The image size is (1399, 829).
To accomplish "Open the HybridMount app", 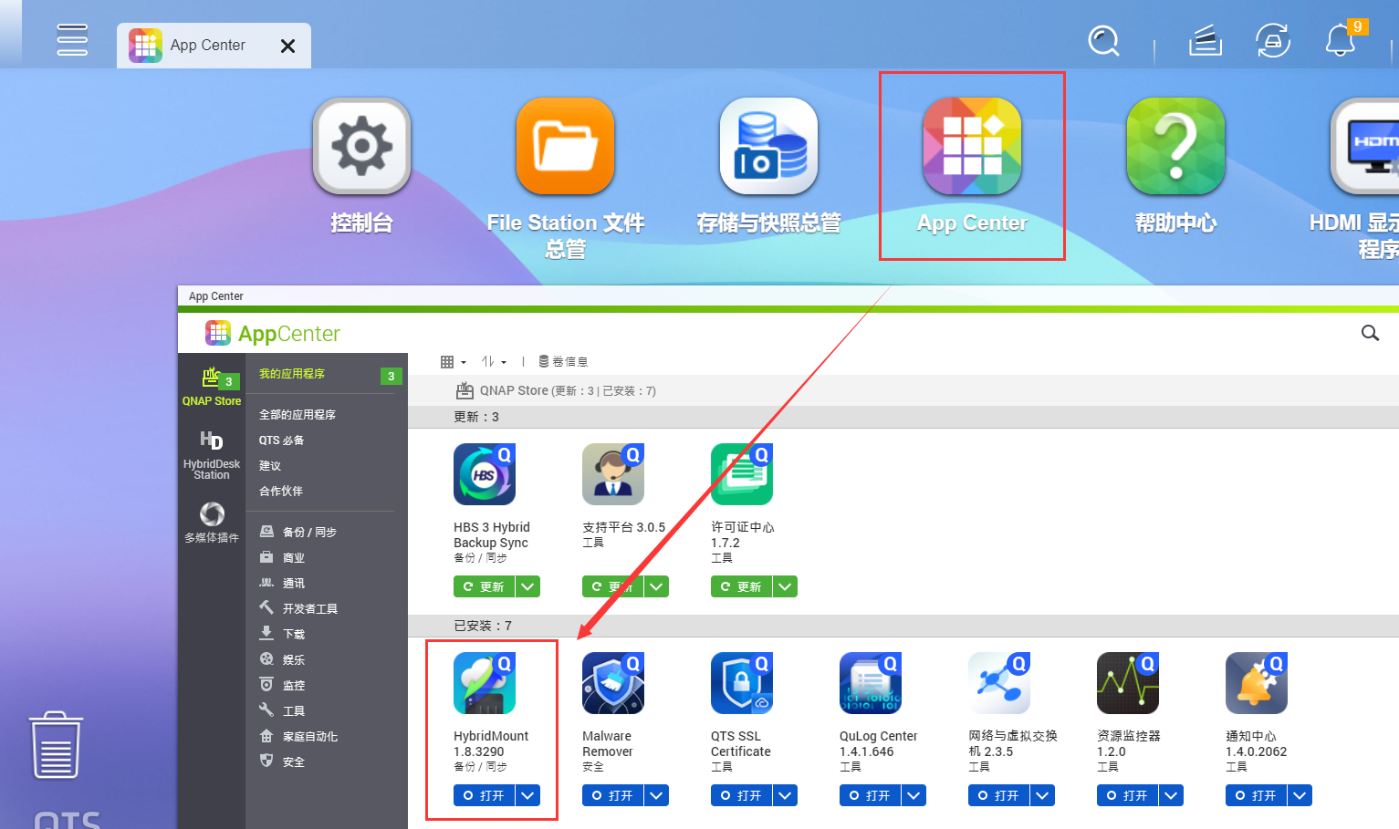I will [485, 795].
